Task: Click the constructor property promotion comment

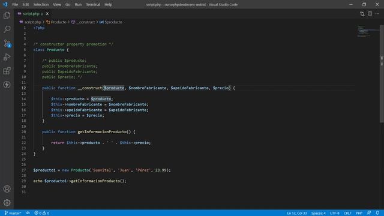Action: point(73,44)
